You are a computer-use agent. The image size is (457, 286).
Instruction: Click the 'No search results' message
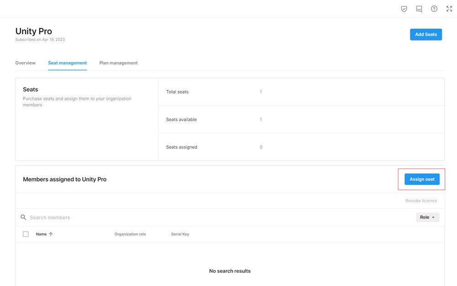click(230, 271)
